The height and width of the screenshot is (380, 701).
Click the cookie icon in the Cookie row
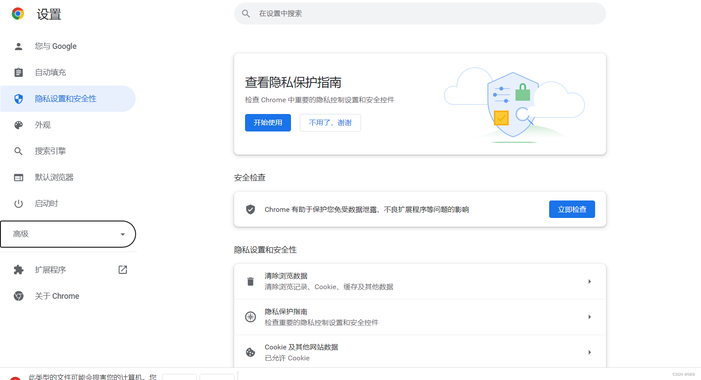click(250, 352)
